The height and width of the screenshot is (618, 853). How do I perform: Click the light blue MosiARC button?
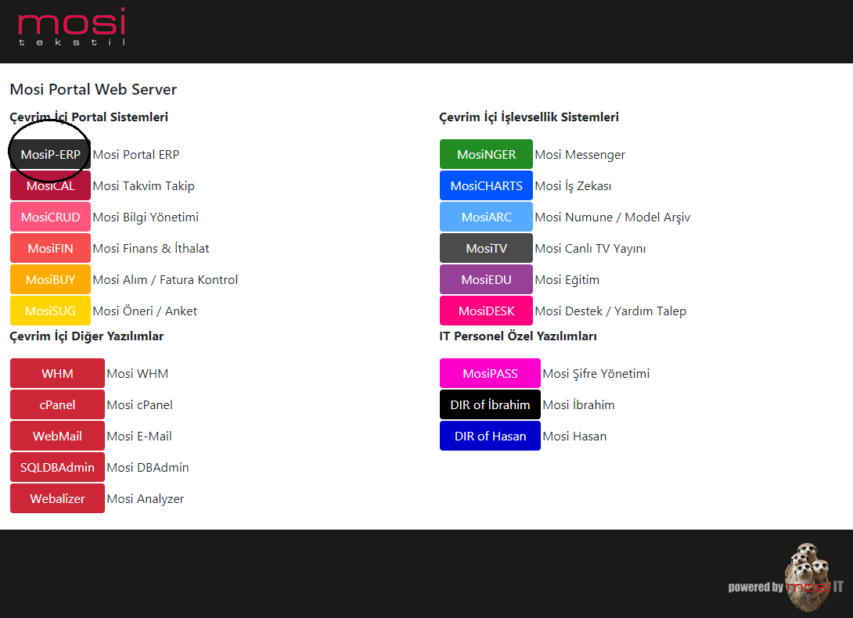pos(486,217)
